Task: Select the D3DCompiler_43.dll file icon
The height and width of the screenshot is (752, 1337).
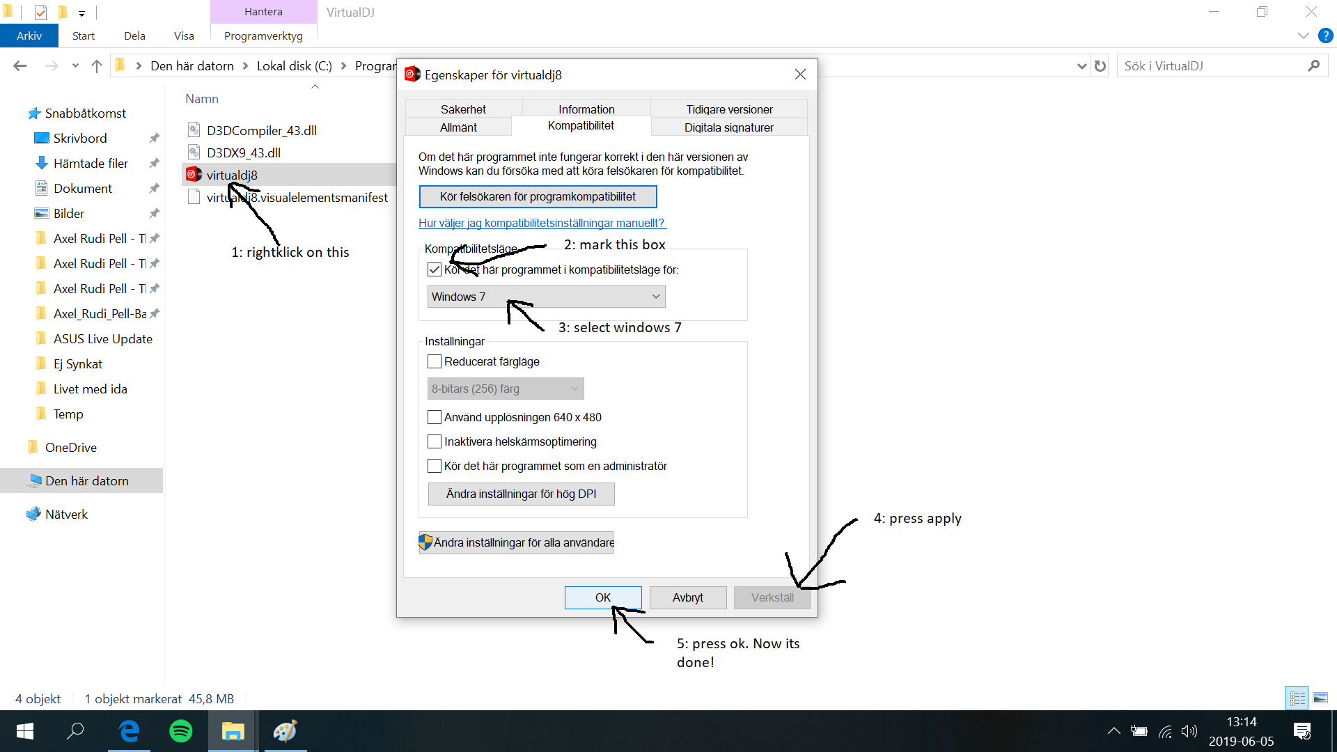Action: point(194,130)
